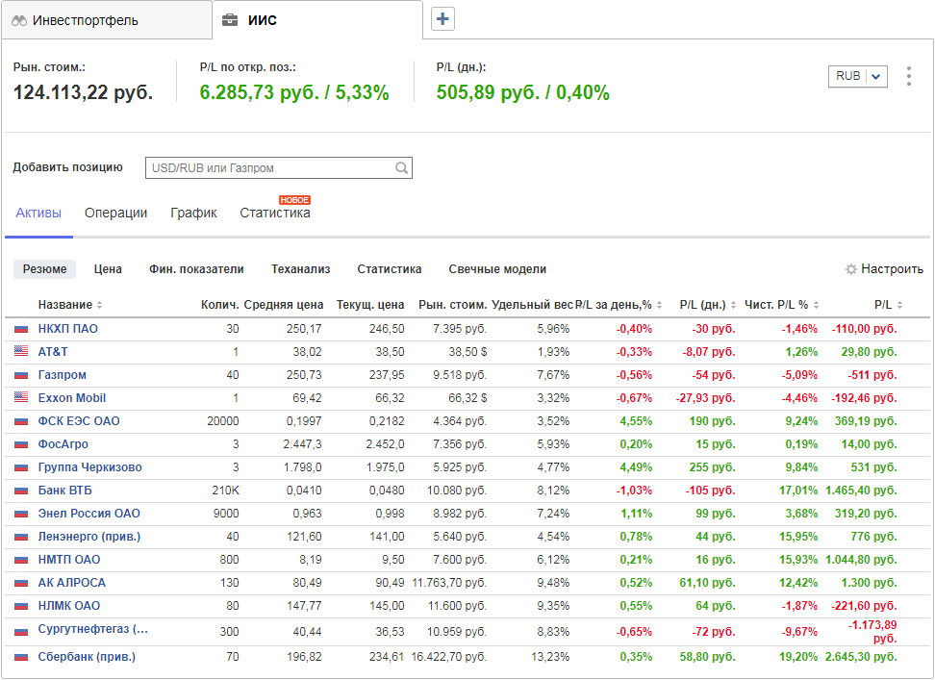935x680 pixels.
Task: Select the Резюме view
Action: tap(44, 269)
